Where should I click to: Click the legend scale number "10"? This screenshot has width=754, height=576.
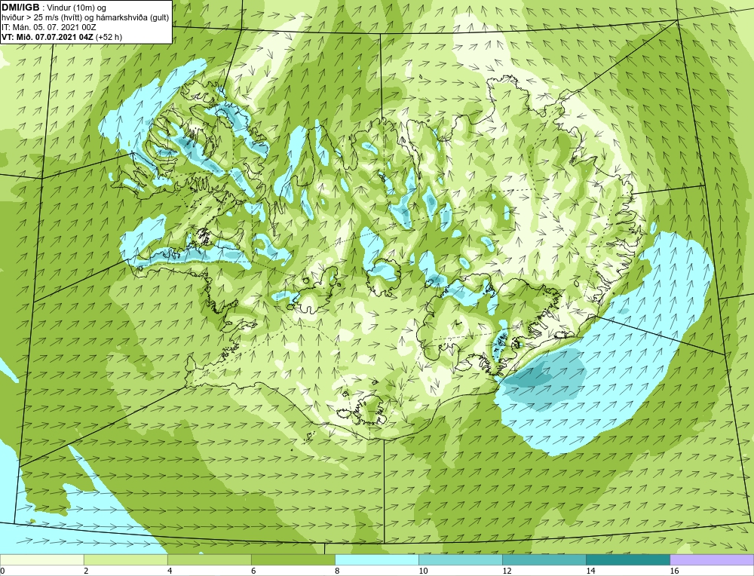(x=423, y=571)
